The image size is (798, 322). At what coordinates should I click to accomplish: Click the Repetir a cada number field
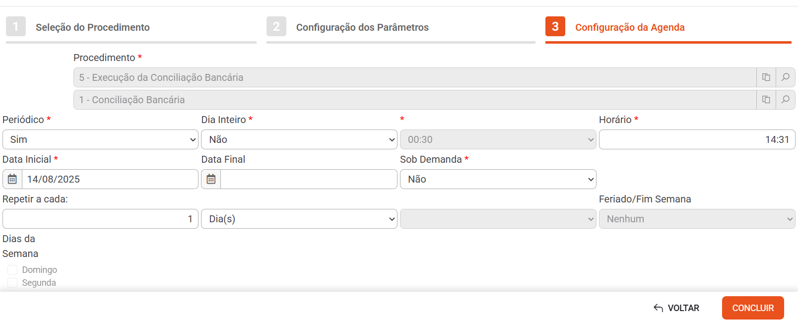100,219
